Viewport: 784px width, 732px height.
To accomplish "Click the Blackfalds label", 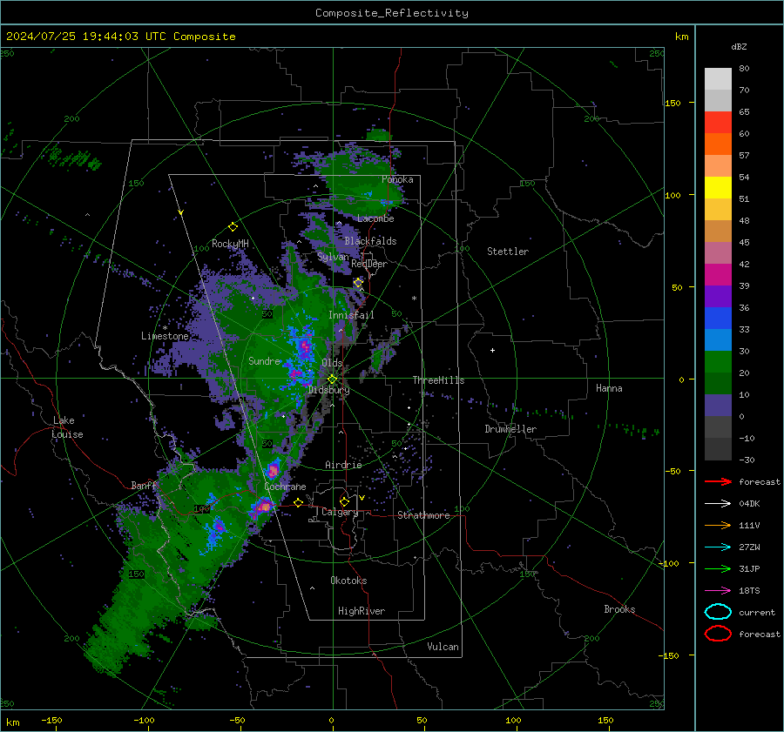I will [370, 241].
